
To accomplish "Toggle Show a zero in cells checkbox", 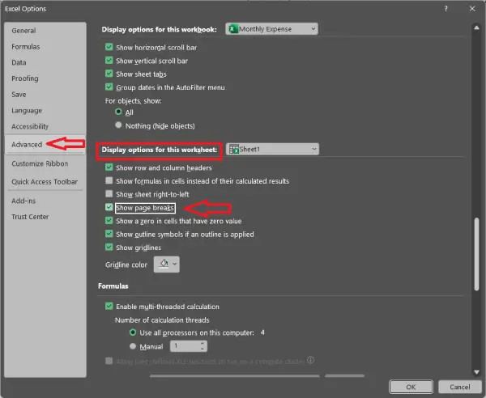I will pos(109,221).
